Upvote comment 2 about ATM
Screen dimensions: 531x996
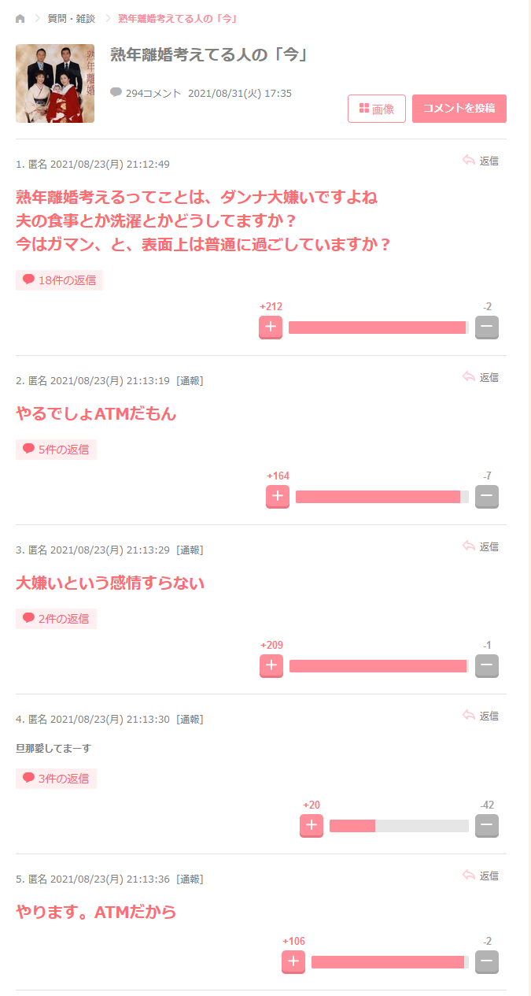(278, 497)
